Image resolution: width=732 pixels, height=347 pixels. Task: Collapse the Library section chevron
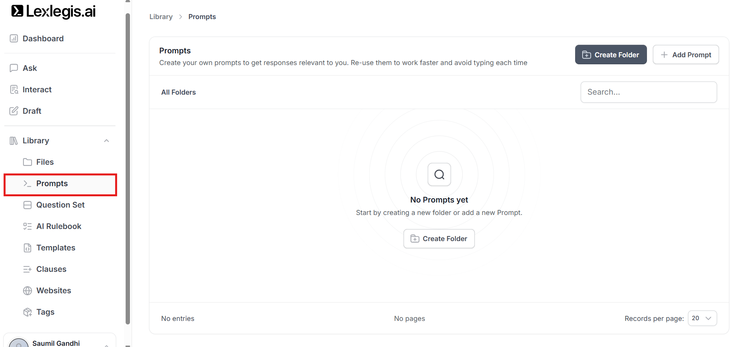pyautogui.click(x=107, y=141)
